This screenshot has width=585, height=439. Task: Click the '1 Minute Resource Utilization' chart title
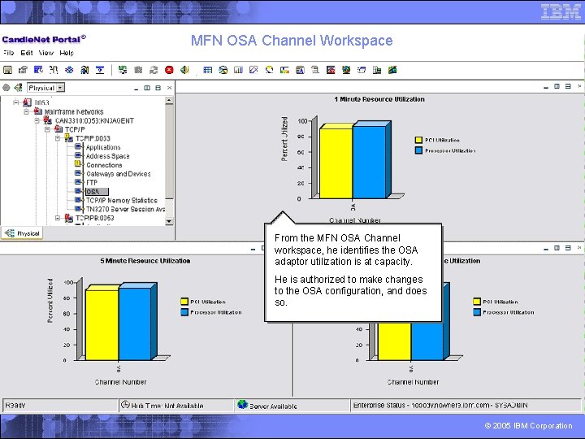379,99
